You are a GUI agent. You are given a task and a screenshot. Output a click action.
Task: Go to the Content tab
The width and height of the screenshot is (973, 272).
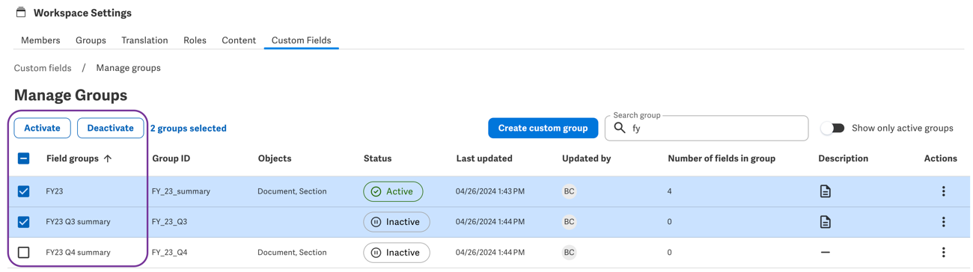239,40
